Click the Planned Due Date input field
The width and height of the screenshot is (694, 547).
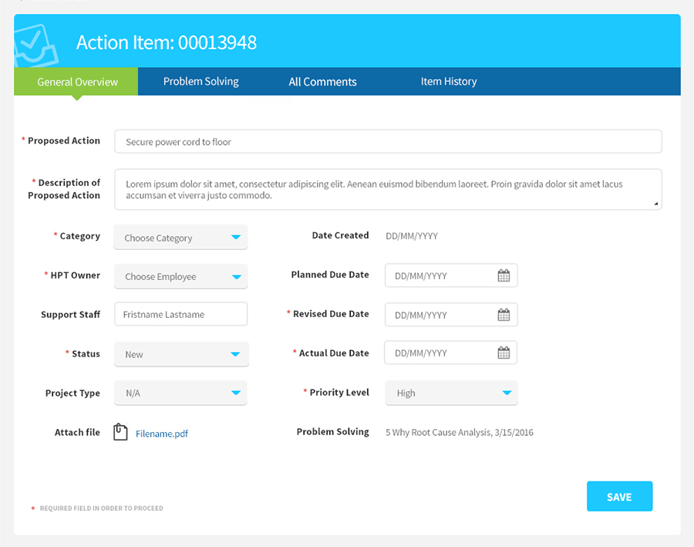tap(440, 275)
